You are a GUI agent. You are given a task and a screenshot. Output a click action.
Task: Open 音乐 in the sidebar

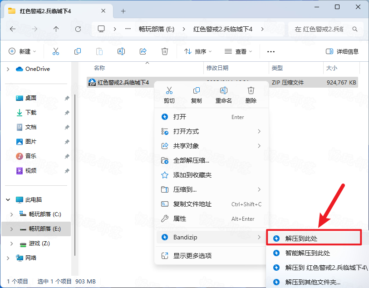tap(30, 156)
